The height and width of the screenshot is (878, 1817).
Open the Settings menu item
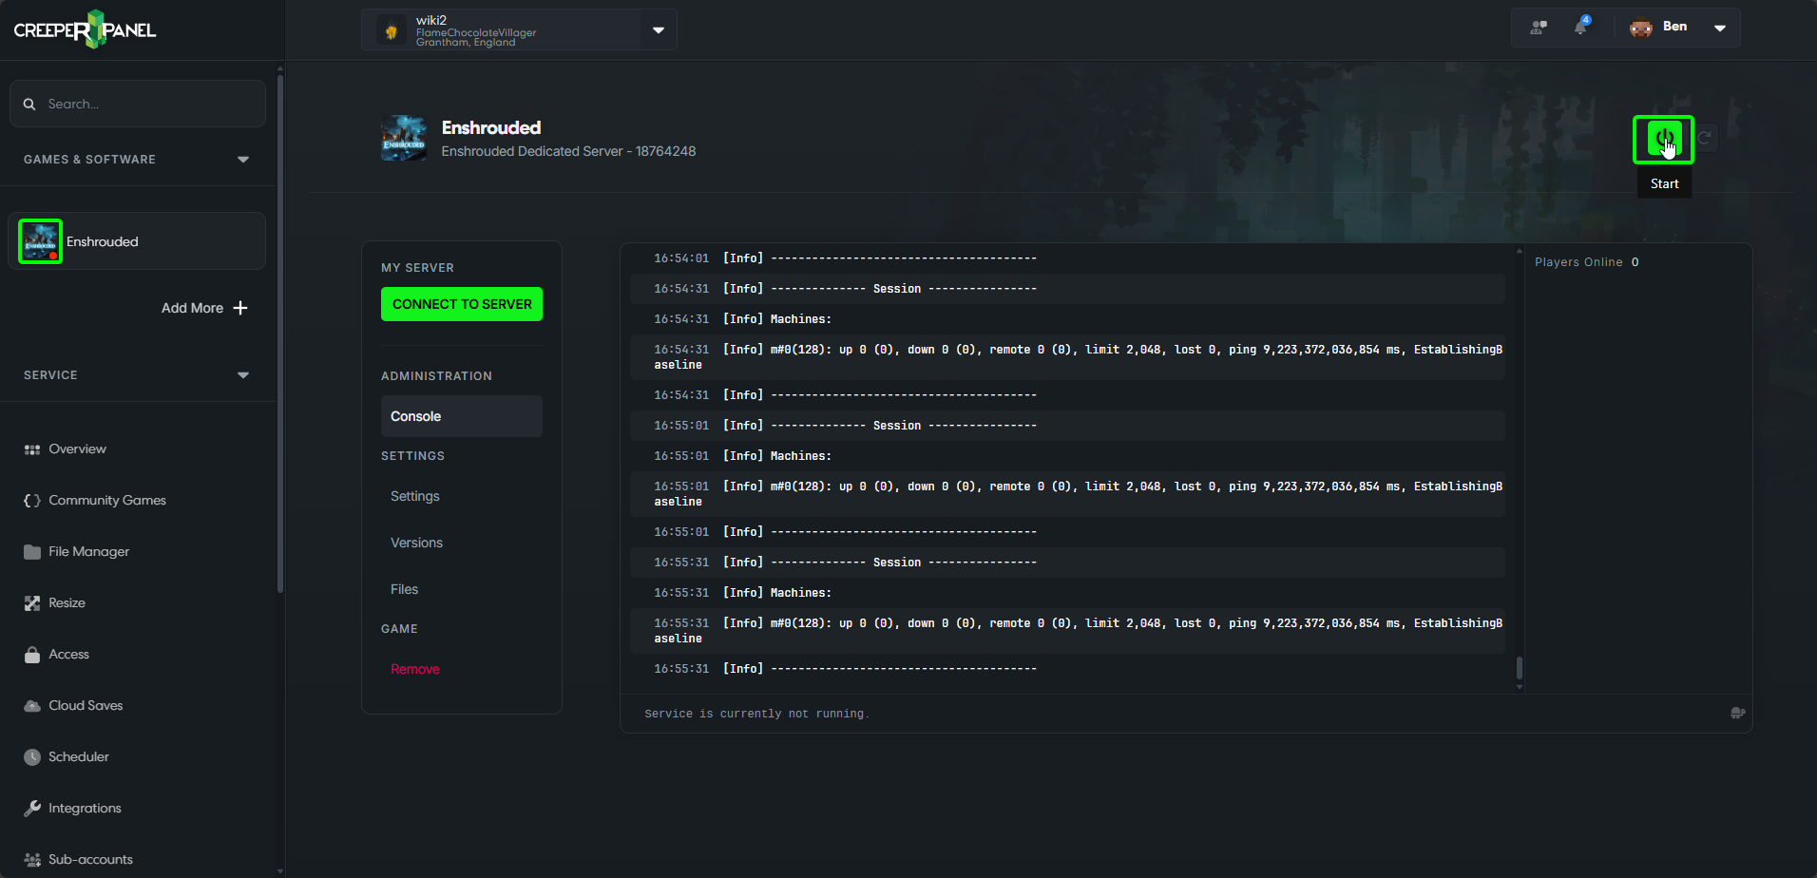coord(415,496)
